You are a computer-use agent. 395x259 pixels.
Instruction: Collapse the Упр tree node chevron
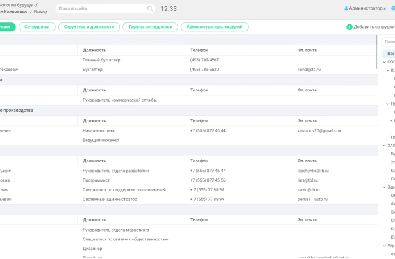point(383,245)
